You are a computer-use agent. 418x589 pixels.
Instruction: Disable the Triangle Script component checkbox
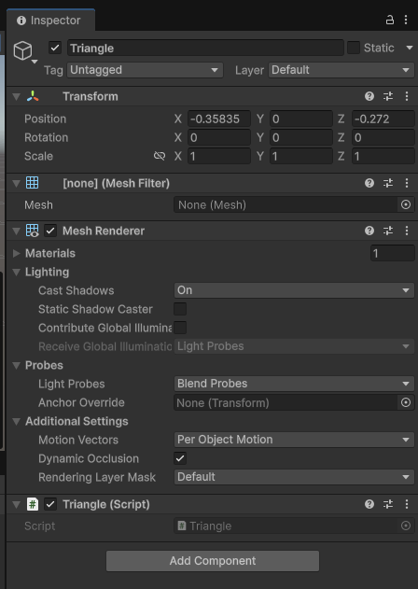[x=50, y=504]
